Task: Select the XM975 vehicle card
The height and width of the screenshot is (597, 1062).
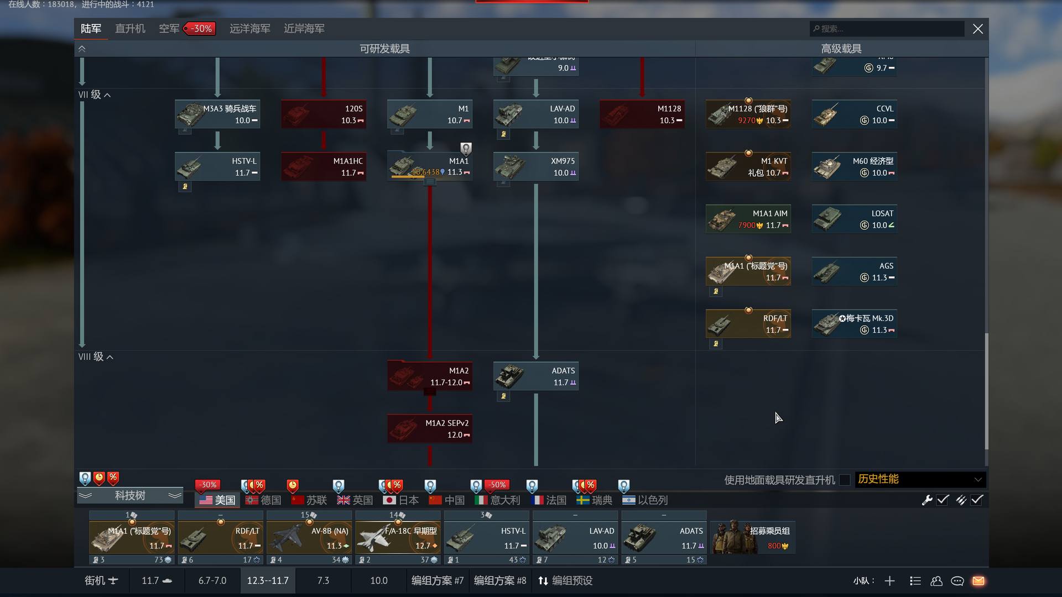Action: click(x=536, y=166)
